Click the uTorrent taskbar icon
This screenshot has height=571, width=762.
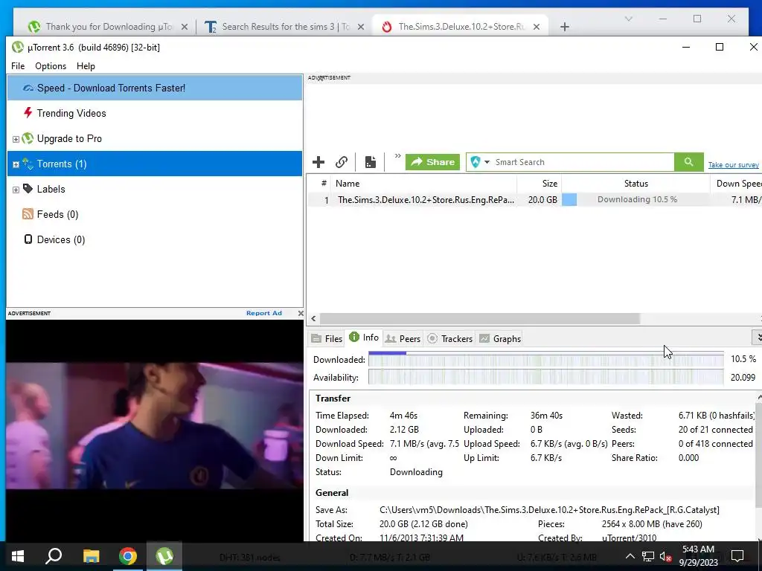pos(164,556)
